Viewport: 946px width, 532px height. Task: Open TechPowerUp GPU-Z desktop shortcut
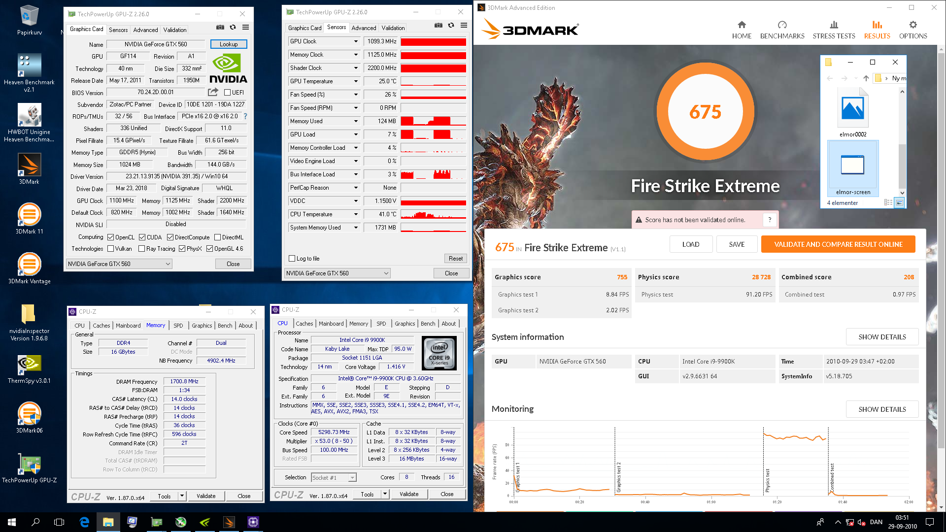point(29,468)
